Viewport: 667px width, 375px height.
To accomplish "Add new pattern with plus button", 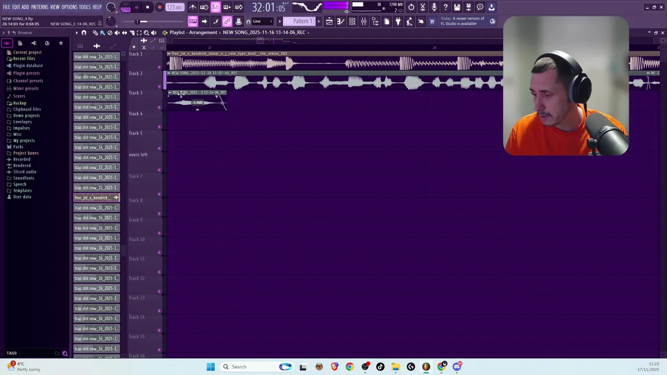I will [318, 21].
